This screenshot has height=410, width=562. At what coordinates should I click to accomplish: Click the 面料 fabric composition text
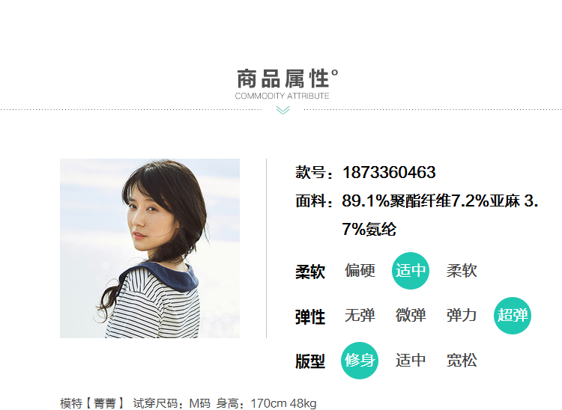click(x=417, y=215)
